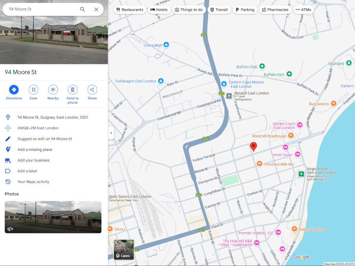Select the Directions icon for 94 Moore St

point(14,90)
